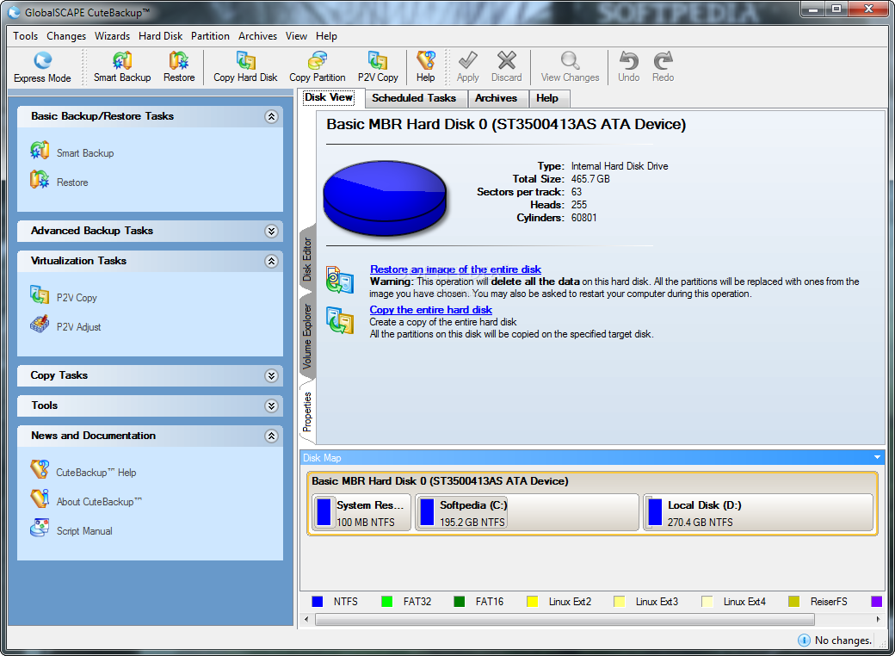Viewport: 895px width, 656px height.
Task: Open the Hard Disk menu
Action: click(160, 36)
